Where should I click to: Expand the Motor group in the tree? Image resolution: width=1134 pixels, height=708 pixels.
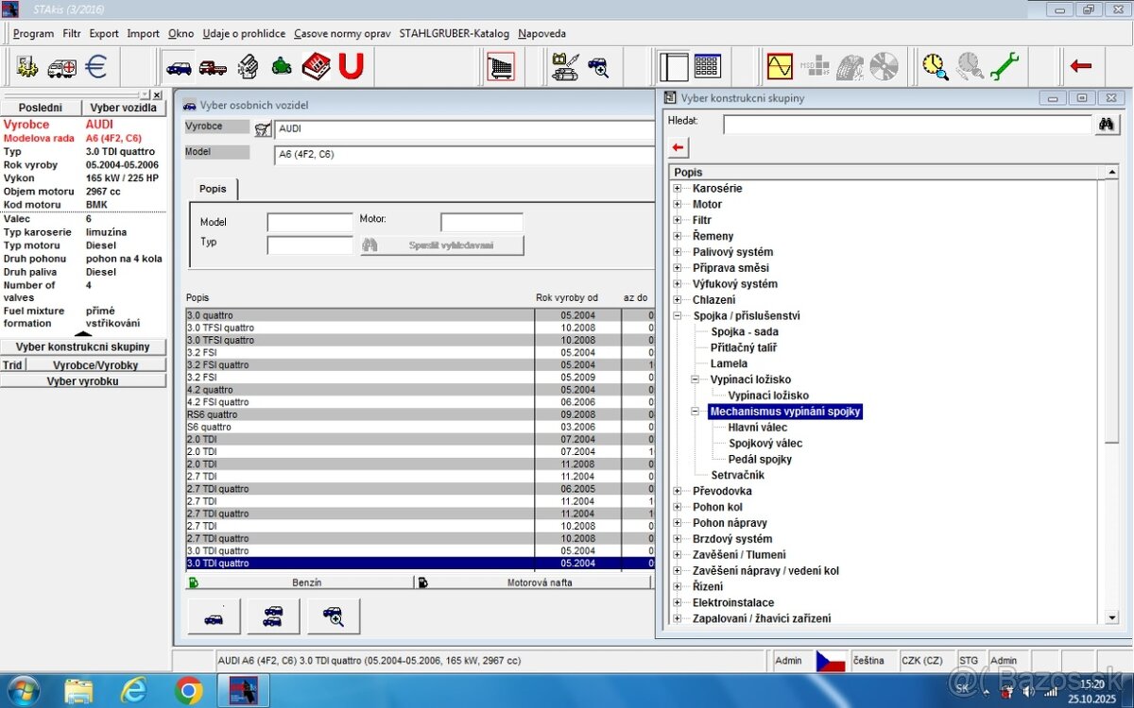pyautogui.click(x=677, y=204)
